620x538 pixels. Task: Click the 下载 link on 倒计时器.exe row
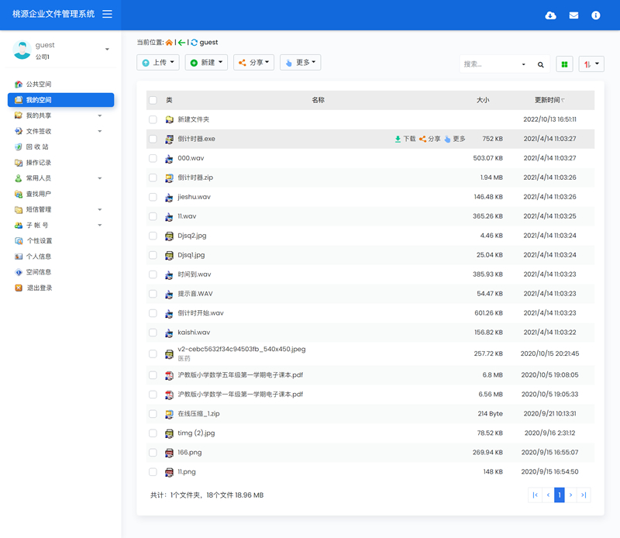pyautogui.click(x=407, y=138)
